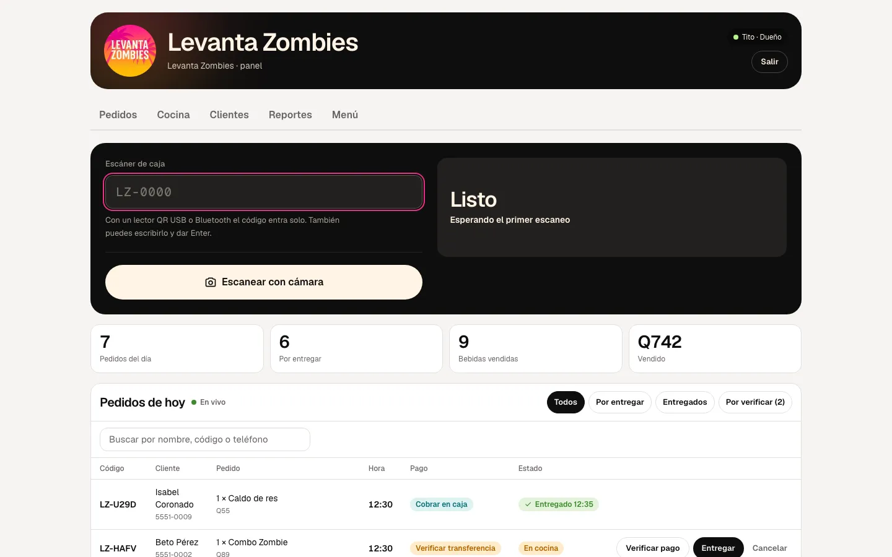The width and height of the screenshot is (892, 557).
Task: Click the Bebidas vendidas stat card
Action: click(x=536, y=349)
